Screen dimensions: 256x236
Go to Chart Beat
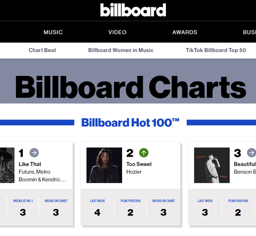[x=42, y=50]
